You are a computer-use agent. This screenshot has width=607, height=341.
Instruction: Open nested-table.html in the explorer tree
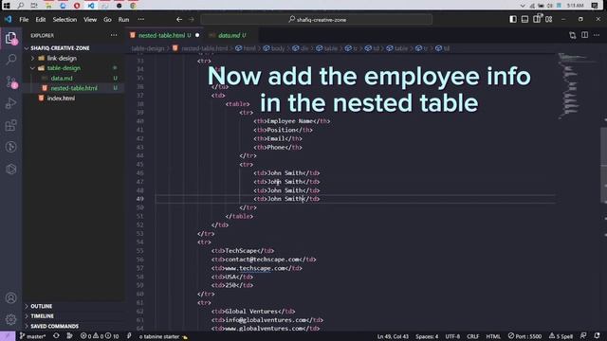pos(74,88)
